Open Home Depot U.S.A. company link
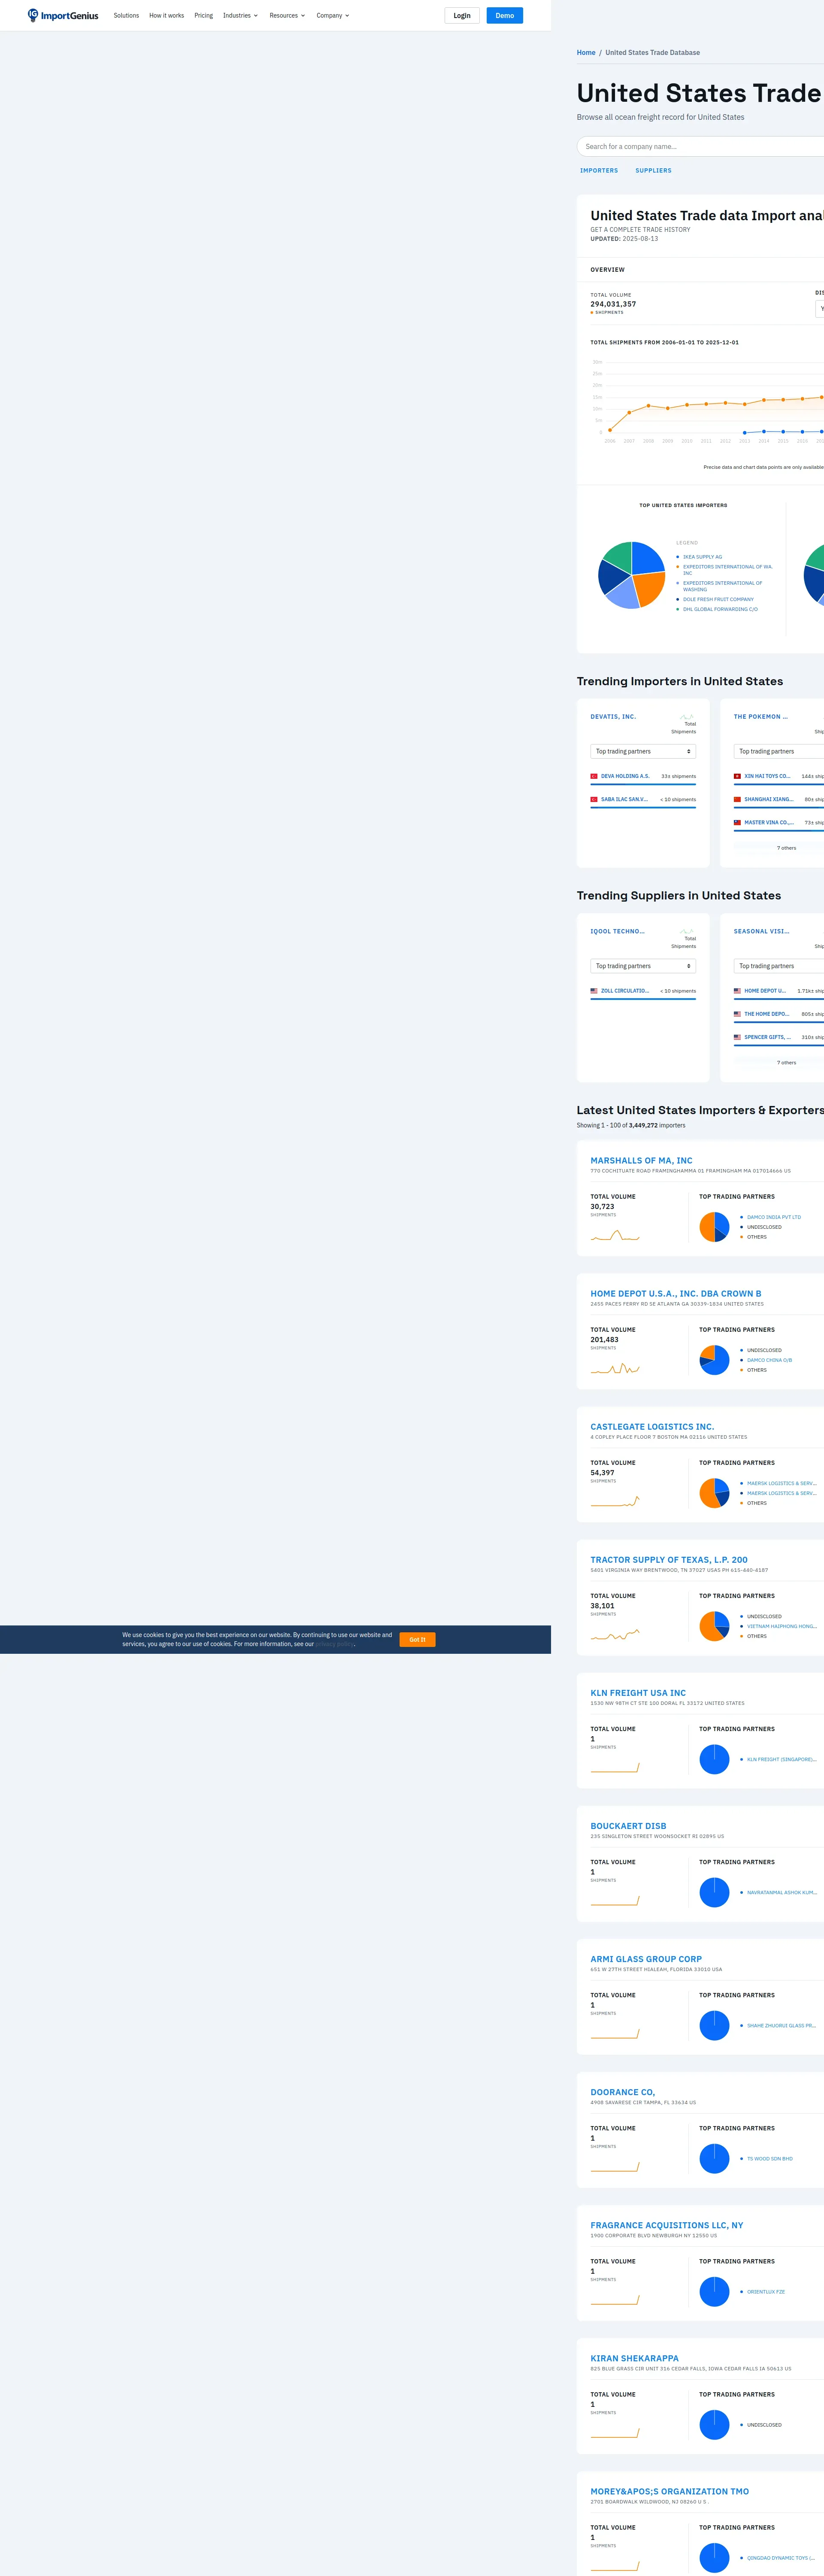This screenshot has width=824, height=2576. pyautogui.click(x=675, y=1293)
